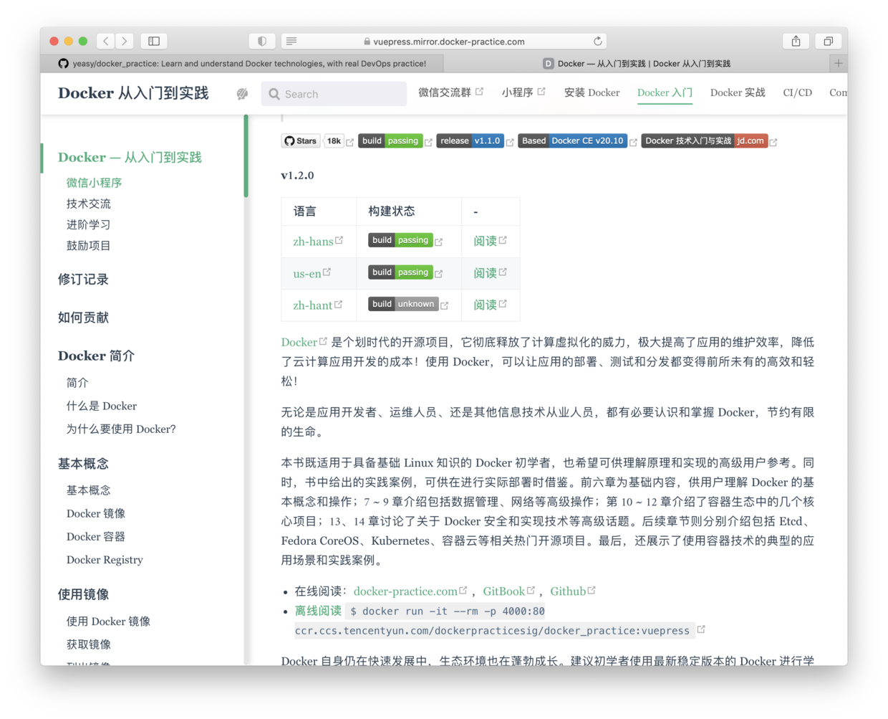Open 小程序 nav link
Image resolution: width=888 pixels, height=719 pixels.
[x=523, y=92]
